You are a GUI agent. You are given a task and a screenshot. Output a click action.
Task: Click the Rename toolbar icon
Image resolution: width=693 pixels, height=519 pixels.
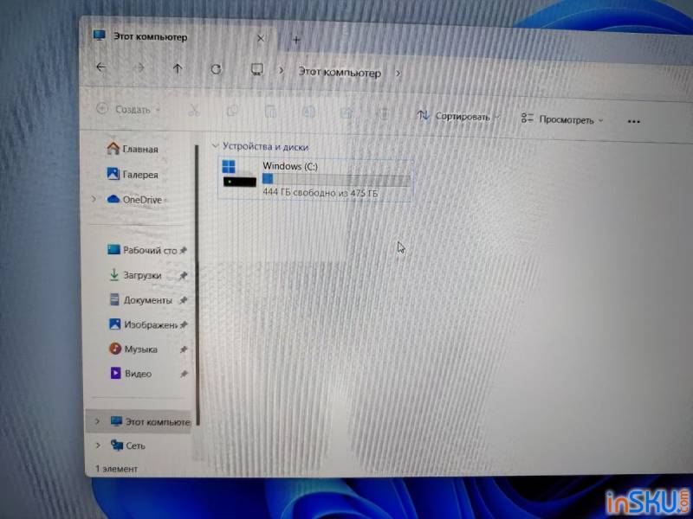308,113
